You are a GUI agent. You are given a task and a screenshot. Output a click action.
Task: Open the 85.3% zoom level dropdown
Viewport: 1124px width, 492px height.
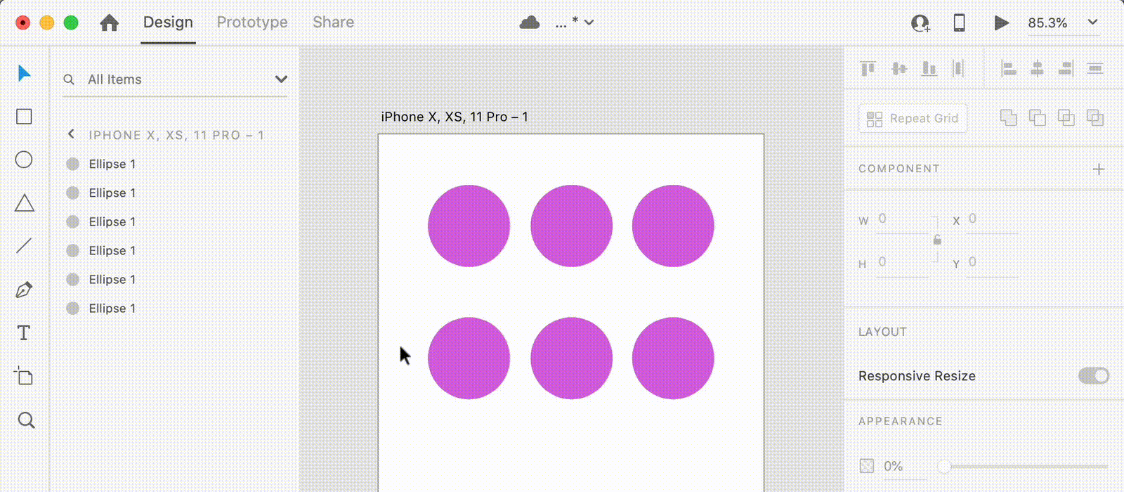(x=1092, y=22)
